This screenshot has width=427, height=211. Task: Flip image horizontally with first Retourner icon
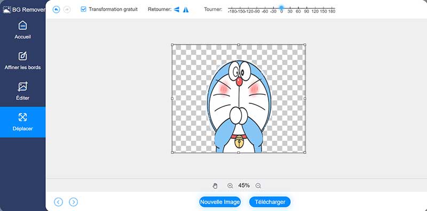click(177, 10)
